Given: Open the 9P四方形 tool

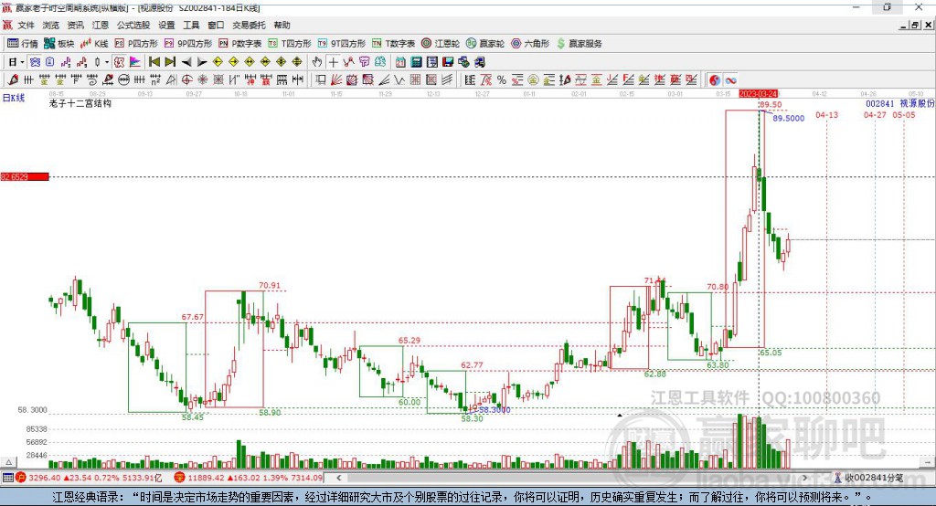Looking at the screenshot, I should (x=188, y=44).
